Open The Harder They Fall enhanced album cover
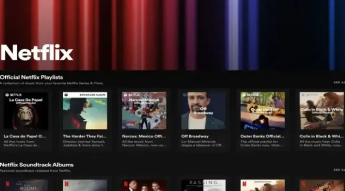 (85, 110)
